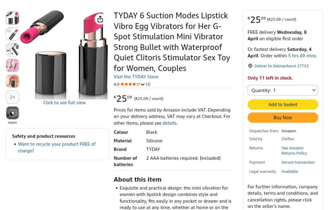Open See Amazon Returns Policy link

click(294, 150)
